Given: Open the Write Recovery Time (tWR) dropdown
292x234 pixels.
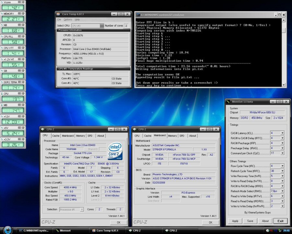Looking at the screenshot, I should (x=282, y=176).
